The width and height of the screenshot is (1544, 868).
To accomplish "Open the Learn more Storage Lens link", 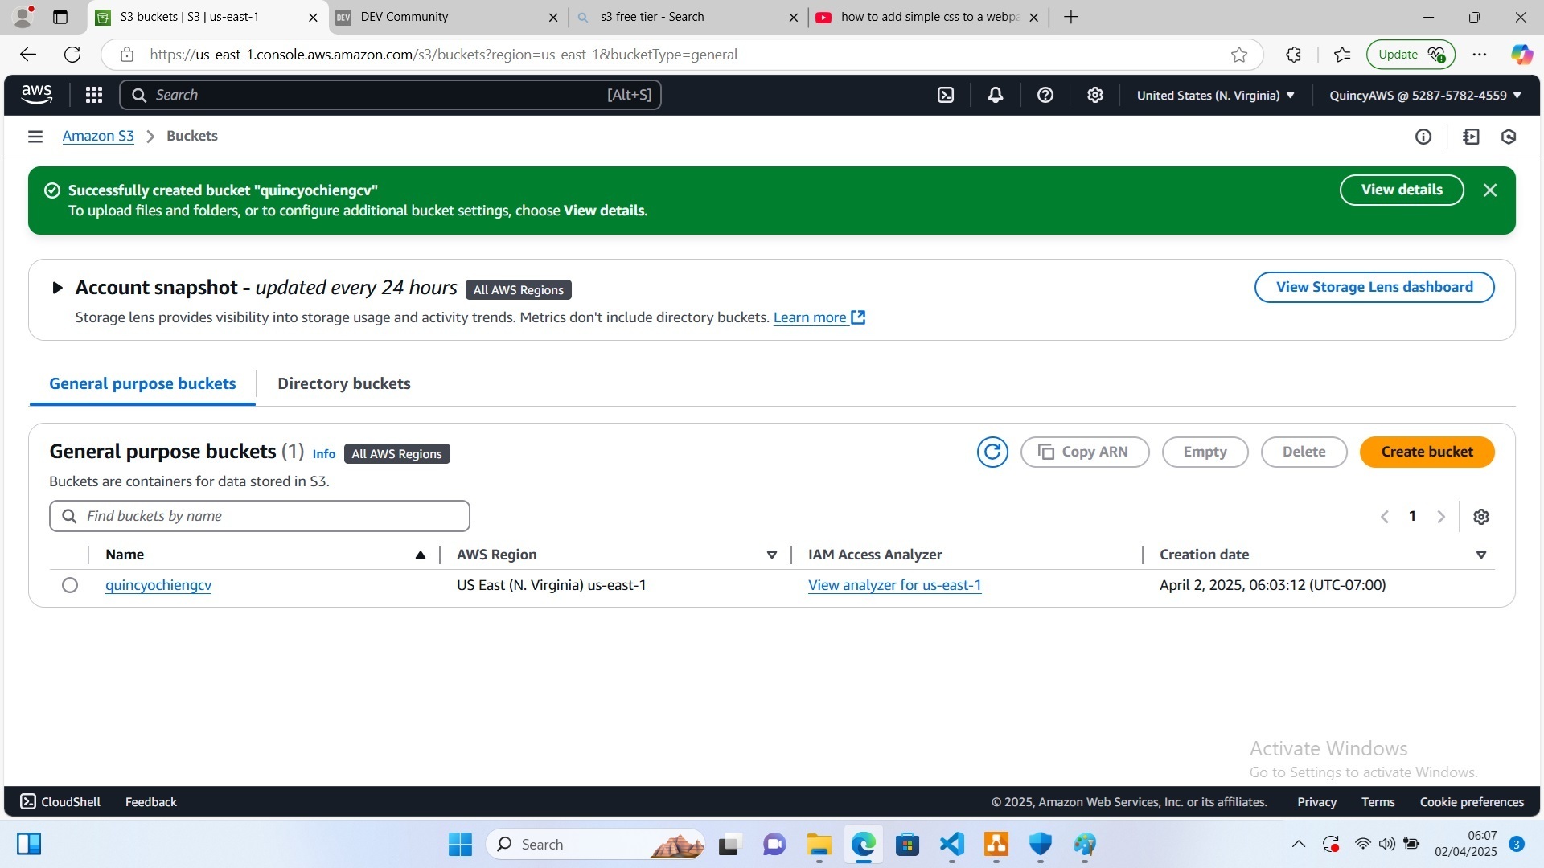I will point(819,317).
